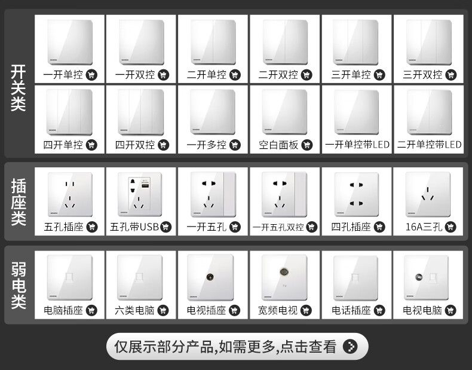472x370 pixels.
Task: Click the cart icon for 四开双控
Action: pos(164,145)
